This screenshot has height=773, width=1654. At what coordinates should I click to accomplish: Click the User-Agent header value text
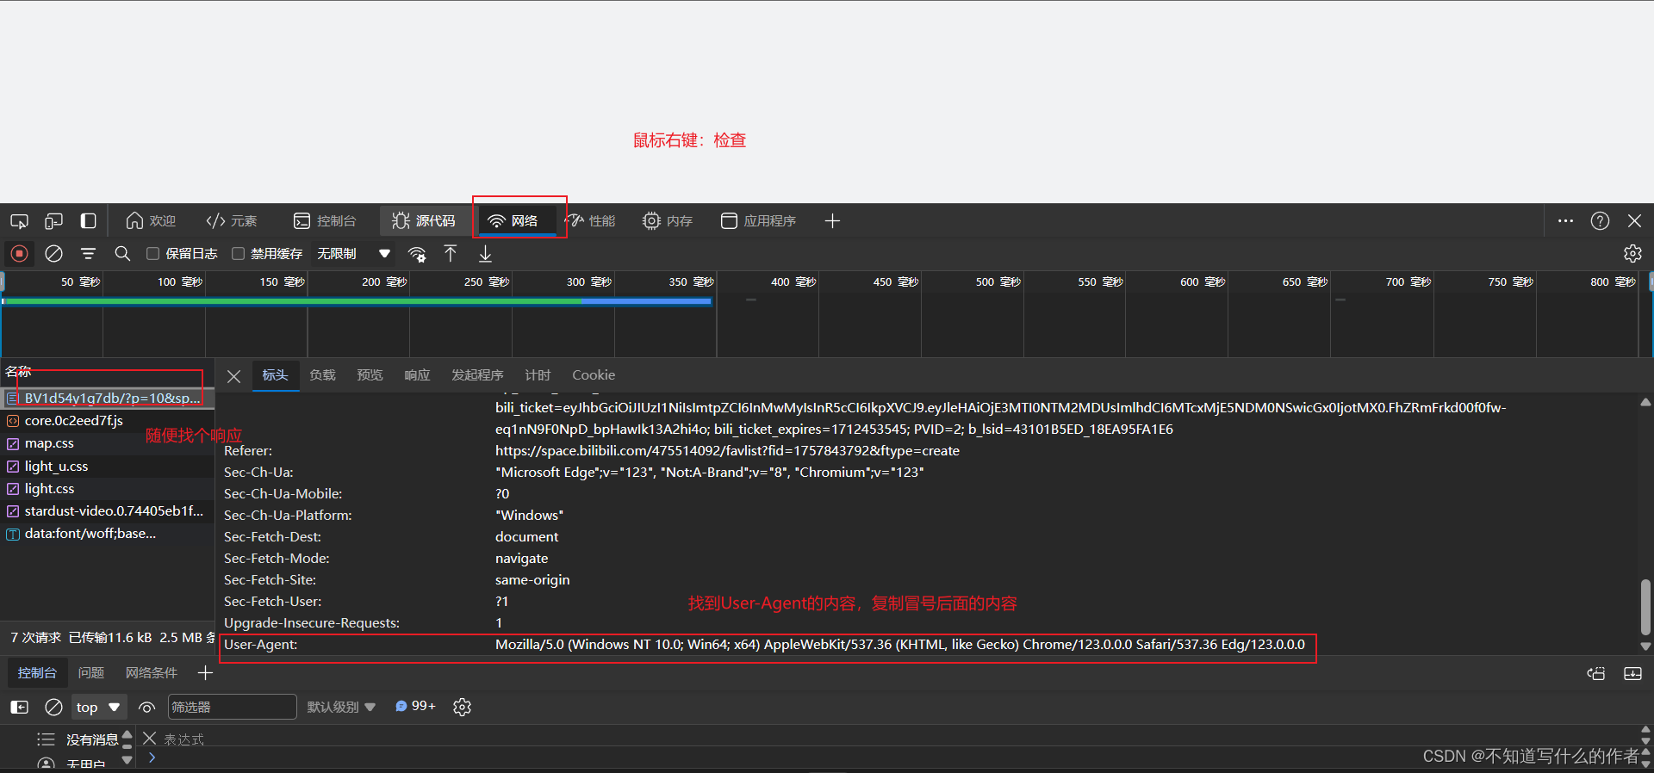[x=899, y=645]
